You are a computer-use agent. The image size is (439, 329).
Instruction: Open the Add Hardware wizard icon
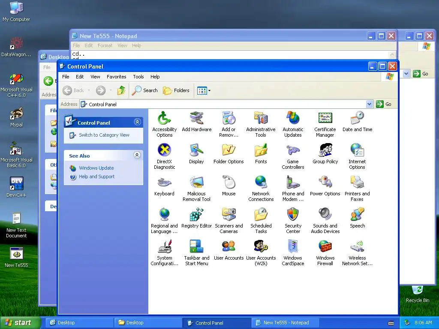(196, 121)
